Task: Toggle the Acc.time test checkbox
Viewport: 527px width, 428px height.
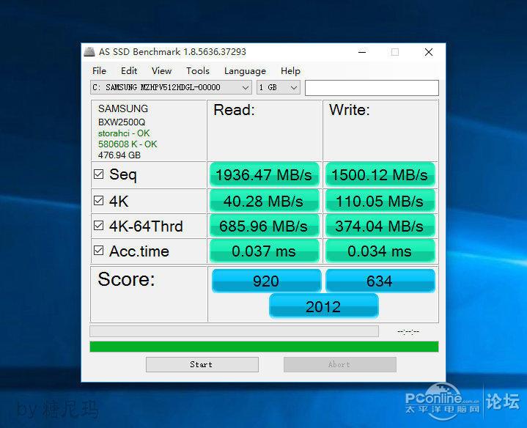Action: point(98,251)
